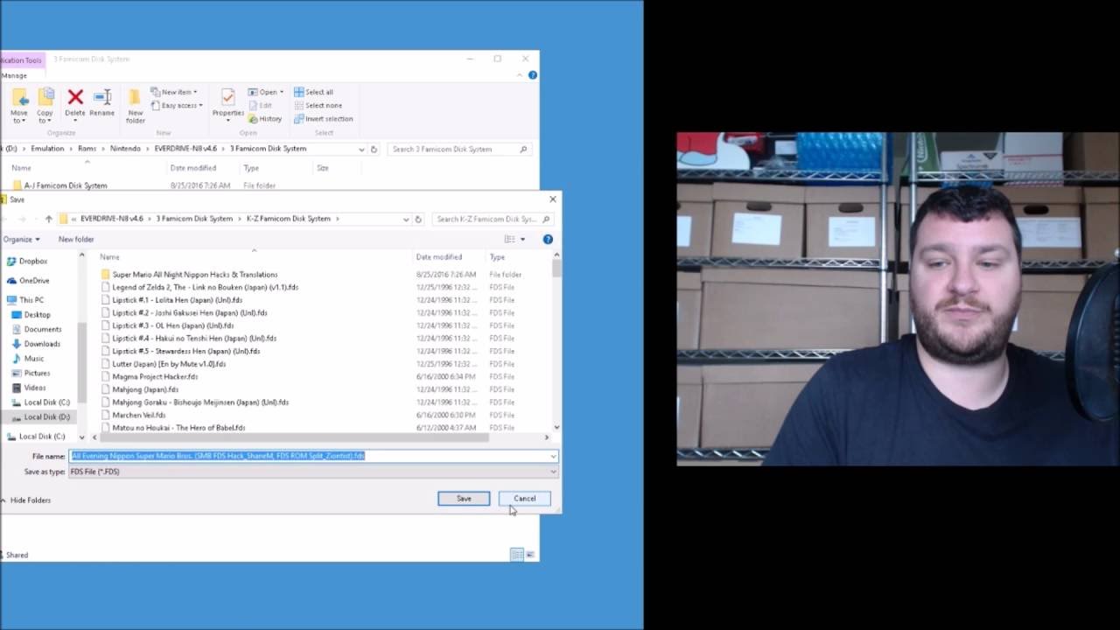Open the New item dropdown

[174, 92]
